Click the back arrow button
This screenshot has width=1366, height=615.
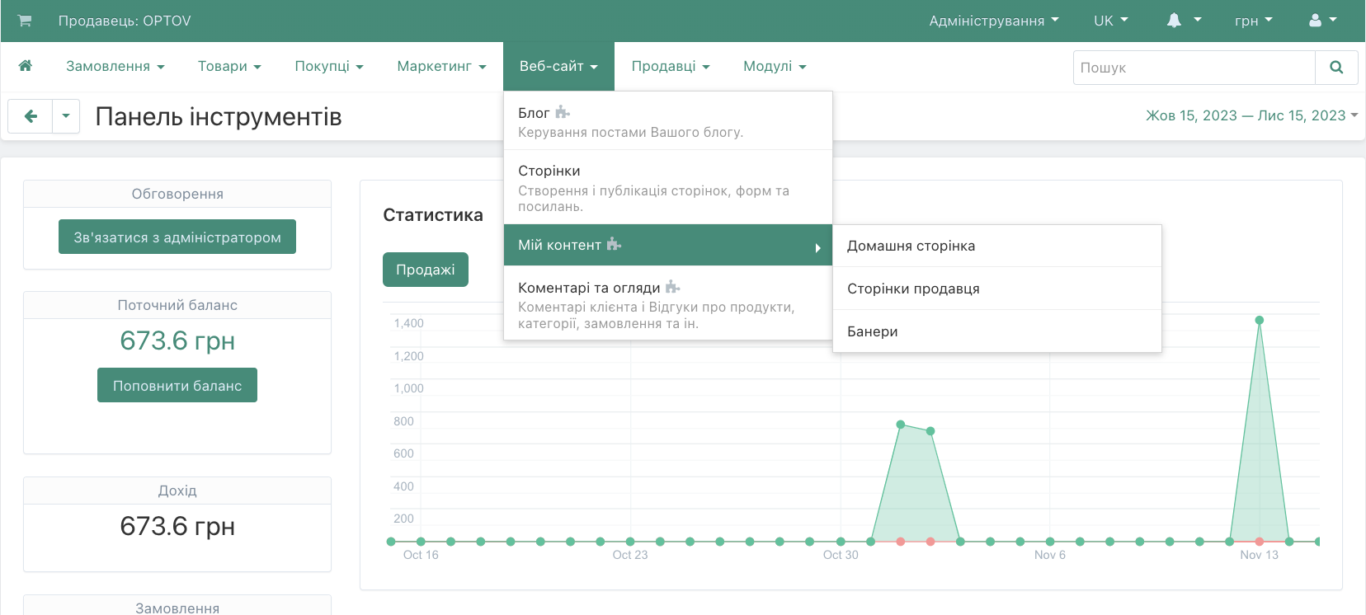(x=31, y=116)
